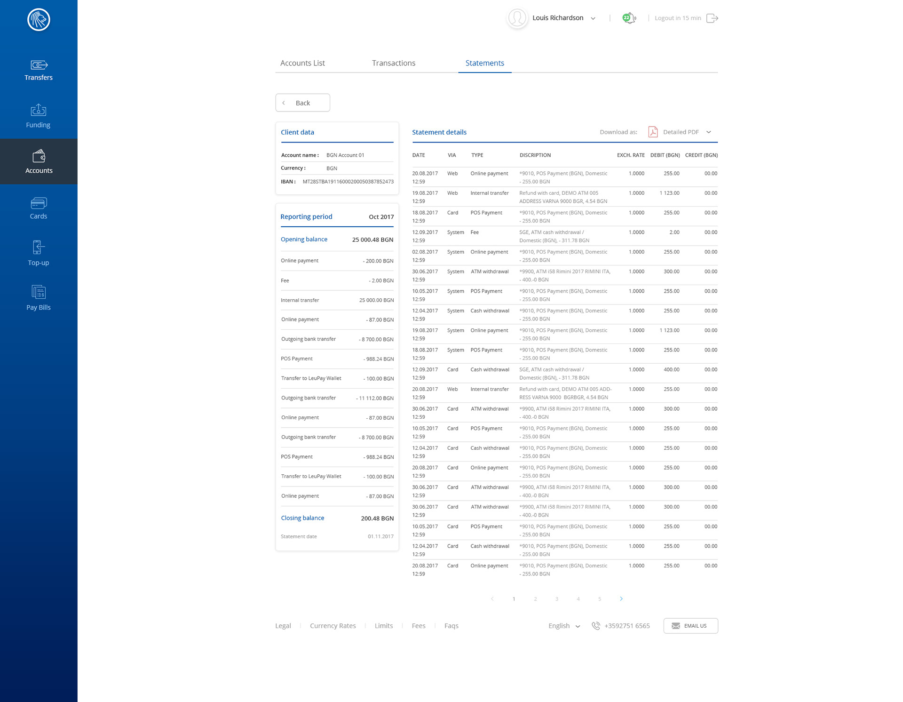This screenshot has height=702, width=903.
Task: Click the PDF download icon
Action: 653,132
